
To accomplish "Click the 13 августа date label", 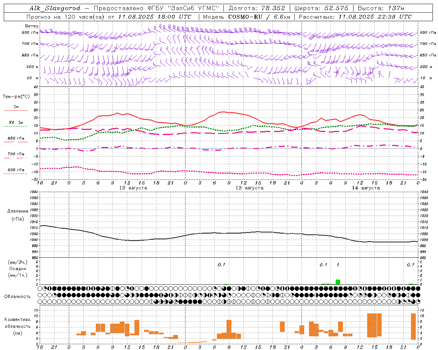I will pyautogui.click(x=249, y=188).
